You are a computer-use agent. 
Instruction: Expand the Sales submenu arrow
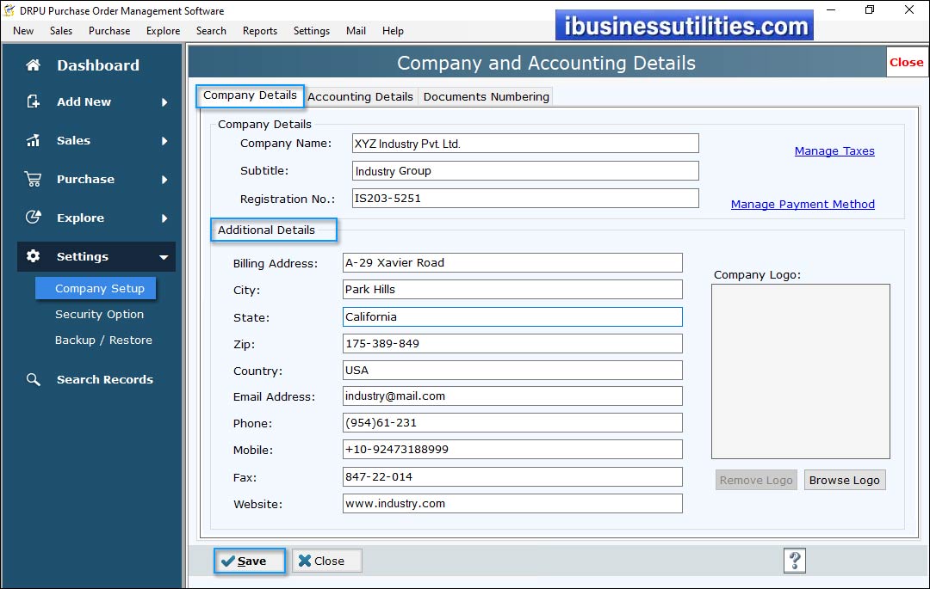[x=164, y=141]
